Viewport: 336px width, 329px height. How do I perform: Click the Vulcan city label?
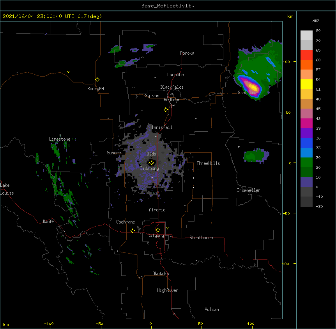(212, 309)
